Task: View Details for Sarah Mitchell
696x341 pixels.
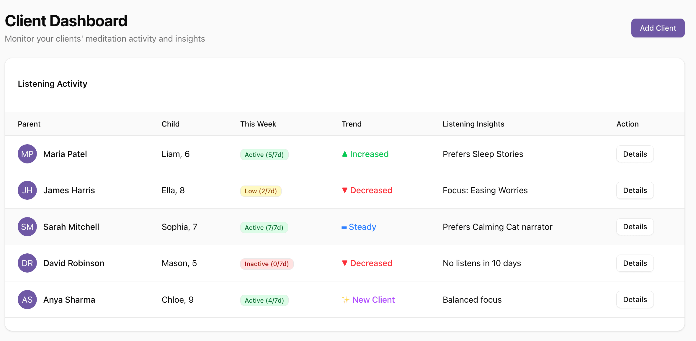Action: coord(635,227)
